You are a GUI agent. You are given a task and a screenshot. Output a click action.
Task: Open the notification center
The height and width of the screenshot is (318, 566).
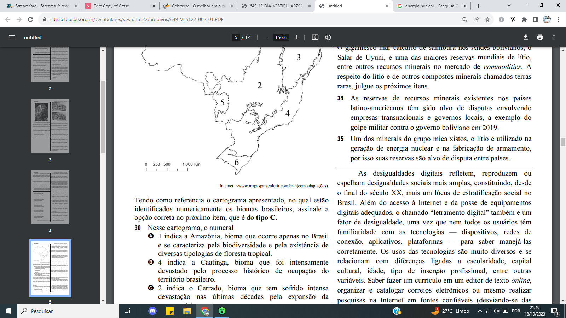coord(555,311)
